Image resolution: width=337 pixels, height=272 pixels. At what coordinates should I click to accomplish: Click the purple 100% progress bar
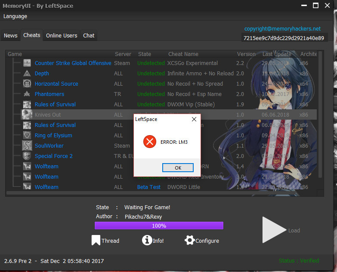pyautogui.click(x=159, y=226)
